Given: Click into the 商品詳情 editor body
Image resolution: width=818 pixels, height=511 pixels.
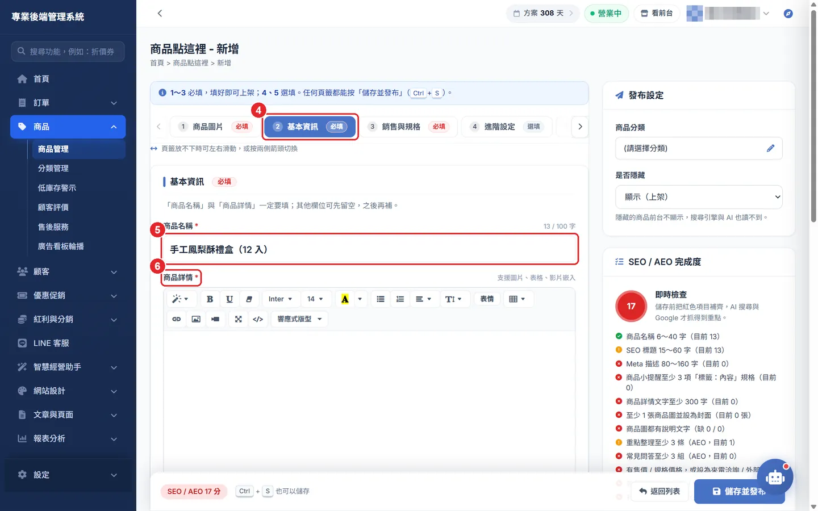Looking at the screenshot, I should [369, 400].
